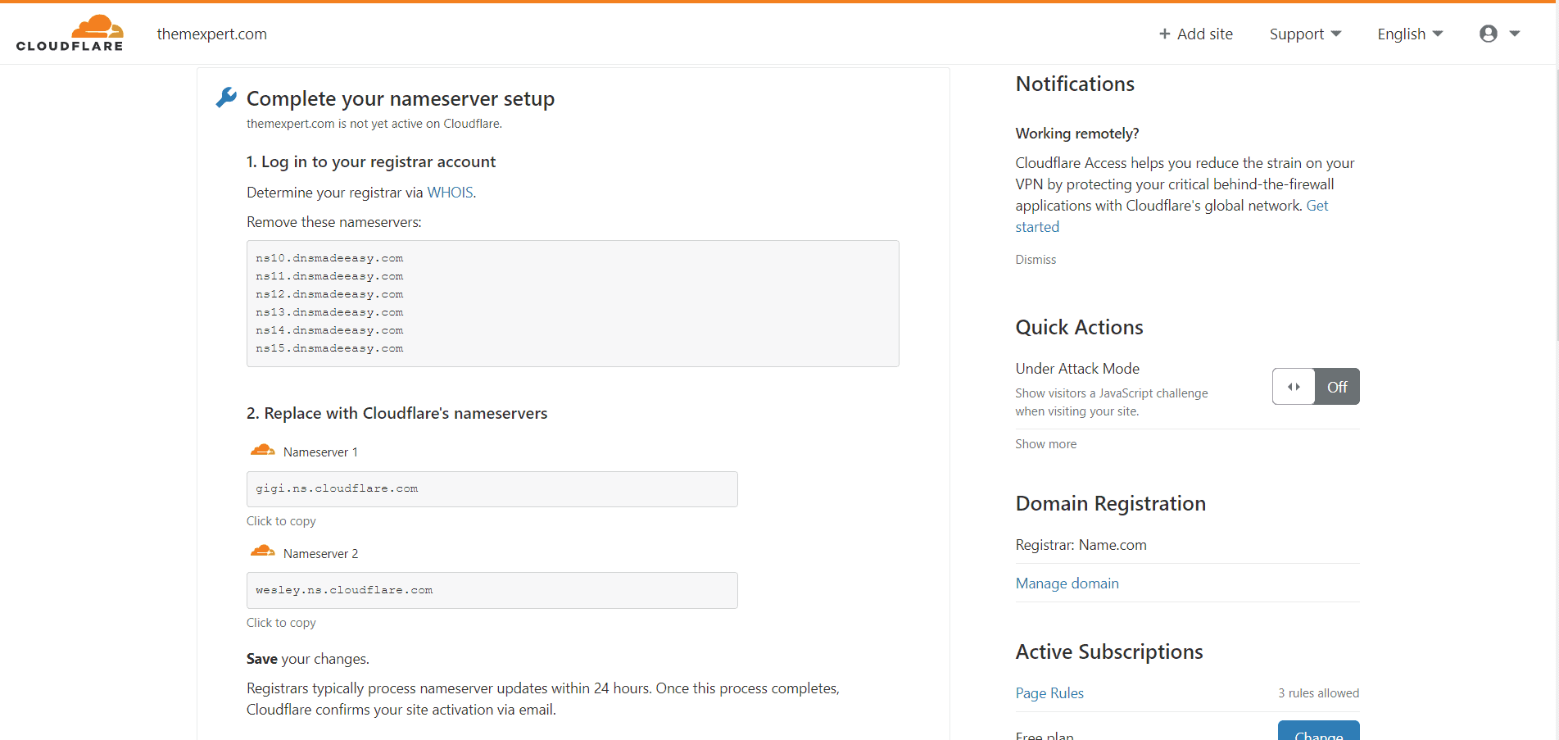
Task: Open Manage domain link
Action: 1067,583
